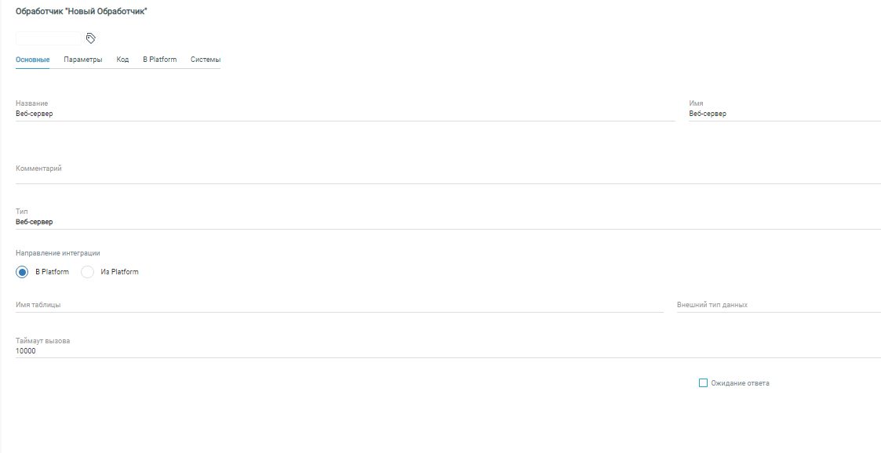Click the Таймаут вызова field with 10000

447,351
